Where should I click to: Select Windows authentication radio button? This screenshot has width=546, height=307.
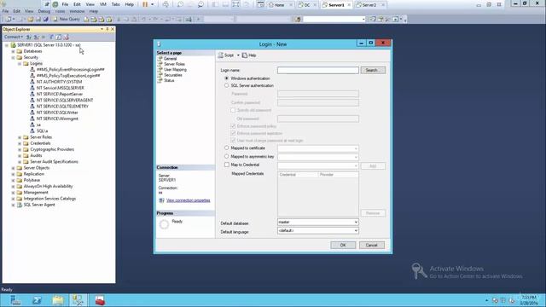tap(227, 78)
